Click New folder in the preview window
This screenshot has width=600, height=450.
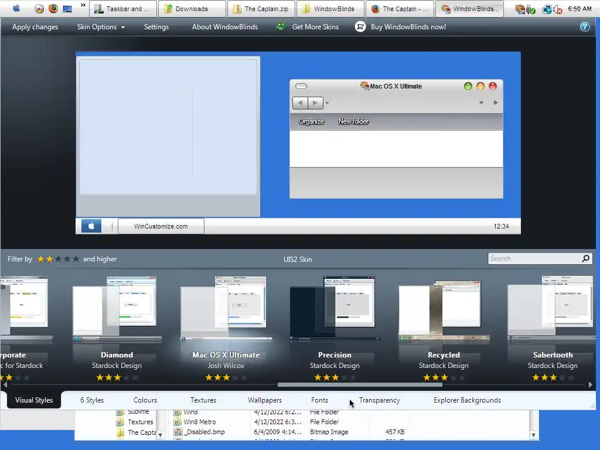click(x=353, y=121)
